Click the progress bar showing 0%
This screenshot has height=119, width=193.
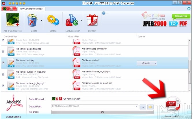(102, 112)
